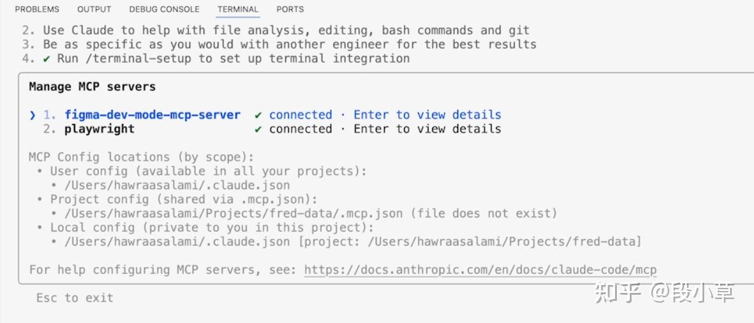
Task: Click the TERMINAL tab
Action: 238,9
